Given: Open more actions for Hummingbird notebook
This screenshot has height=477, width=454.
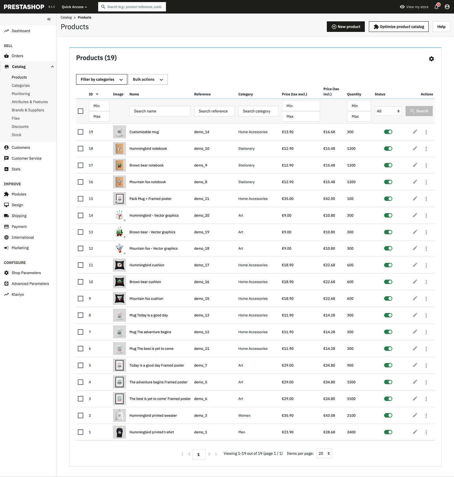Looking at the screenshot, I should coord(426,149).
